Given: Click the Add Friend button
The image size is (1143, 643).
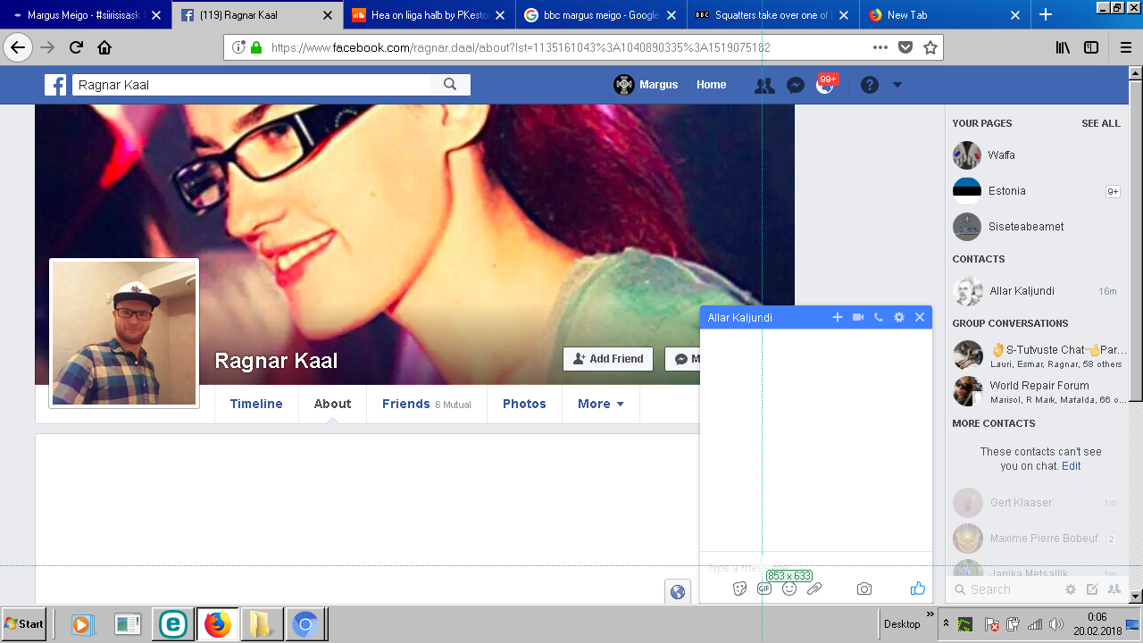Looking at the screenshot, I should coord(608,359).
